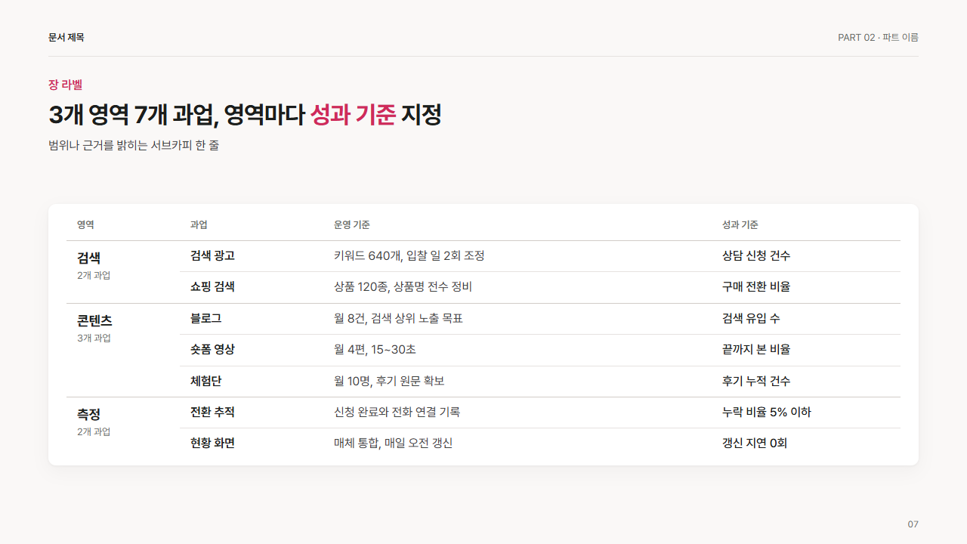This screenshot has height=544, width=967.
Task: Click the '체험단' task cell
Action: (x=206, y=382)
